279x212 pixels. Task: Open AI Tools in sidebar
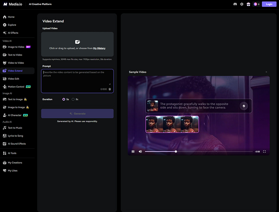(12, 153)
